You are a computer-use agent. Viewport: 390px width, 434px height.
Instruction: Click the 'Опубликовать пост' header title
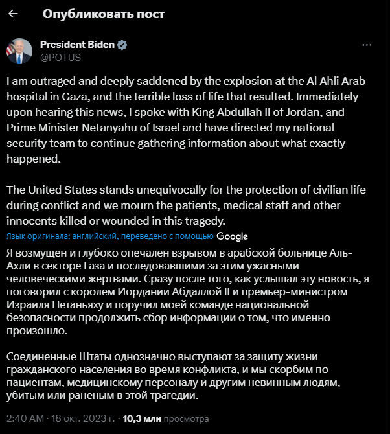click(x=103, y=14)
